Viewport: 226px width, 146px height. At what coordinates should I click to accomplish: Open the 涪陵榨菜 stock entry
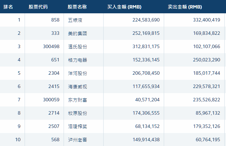[x=77, y=127]
